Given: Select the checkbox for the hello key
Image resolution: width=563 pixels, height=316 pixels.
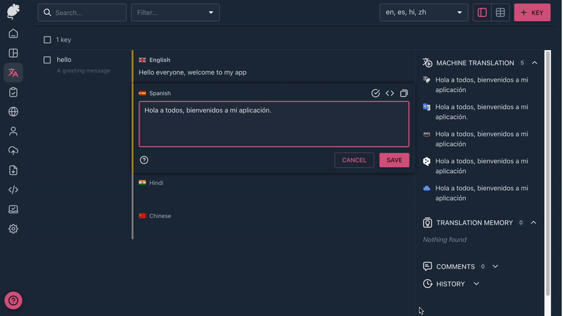Looking at the screenshot, I should [x=47, y=61].
